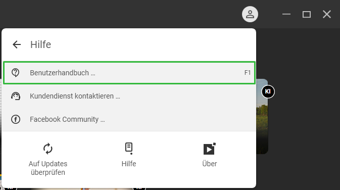Viewport: 340px width, 190px height.
Task: Click the question mark Benutzerhandbuch icon
Action: (15, 73)
